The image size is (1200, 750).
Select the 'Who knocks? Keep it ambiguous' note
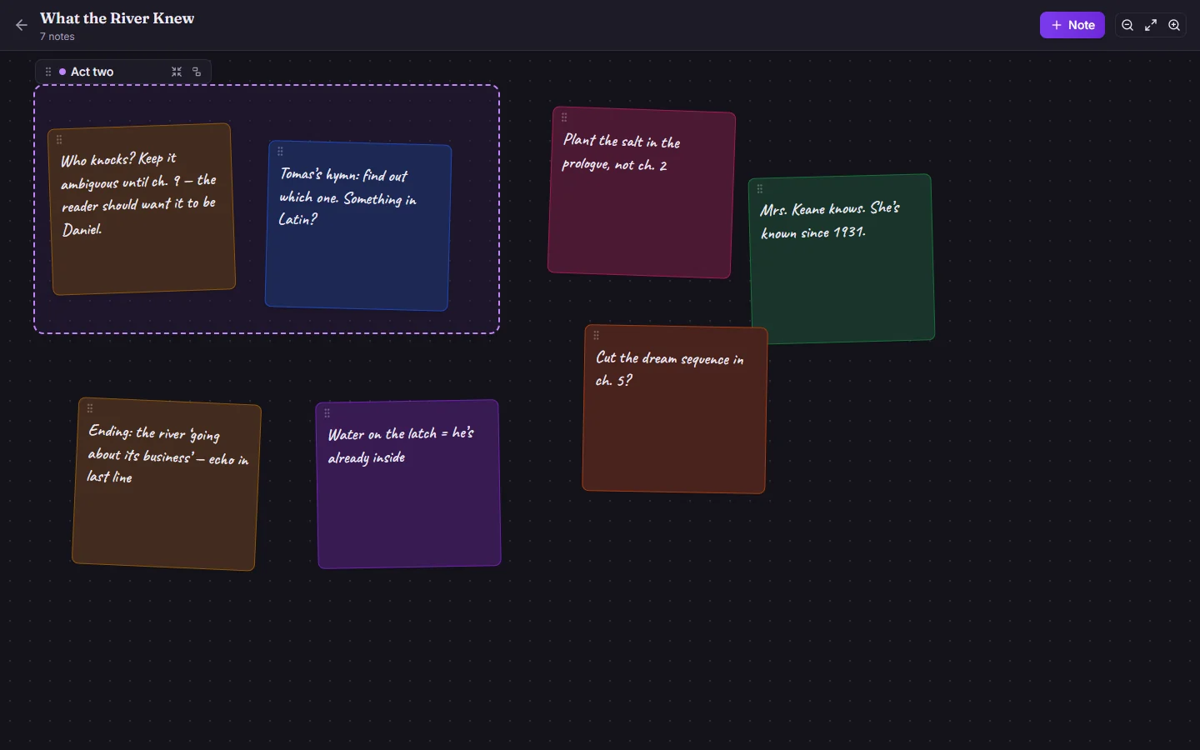[142, 209]
